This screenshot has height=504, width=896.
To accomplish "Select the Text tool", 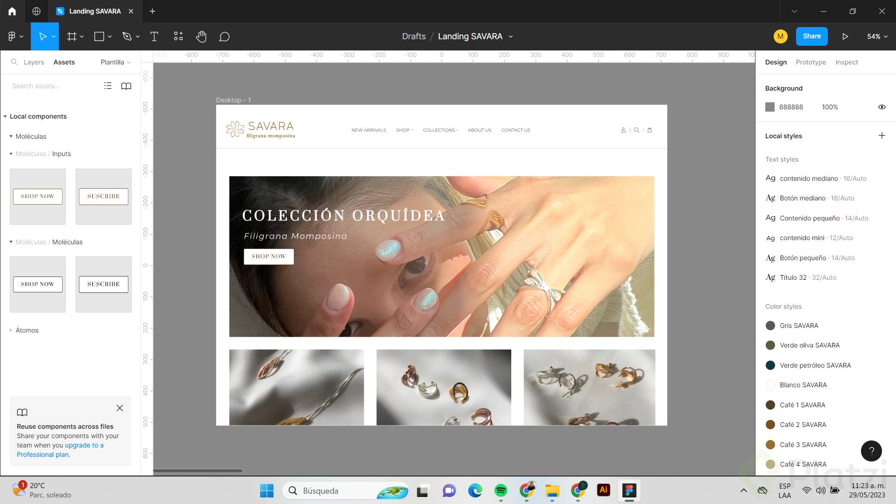I will click(154, 36).
